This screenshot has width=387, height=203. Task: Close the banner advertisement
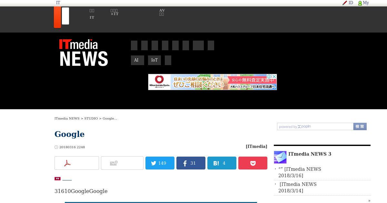click(x=274, y=76)
